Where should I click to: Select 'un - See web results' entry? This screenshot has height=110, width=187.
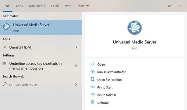[x=41, y=85]
